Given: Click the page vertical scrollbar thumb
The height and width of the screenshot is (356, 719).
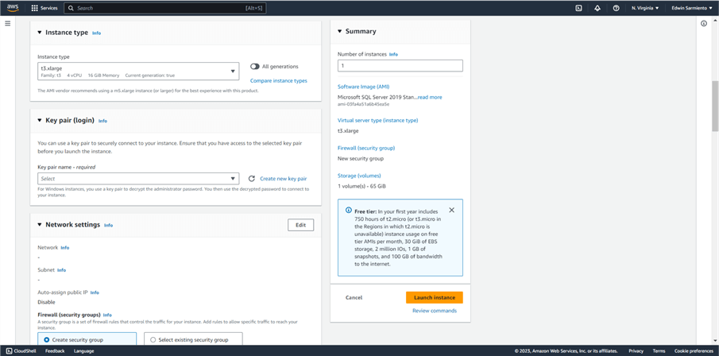Looking at the screenshot, I should tap(715, 106).
